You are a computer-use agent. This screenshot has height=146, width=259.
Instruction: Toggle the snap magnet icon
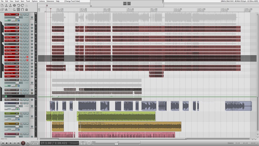click(23, 9)
